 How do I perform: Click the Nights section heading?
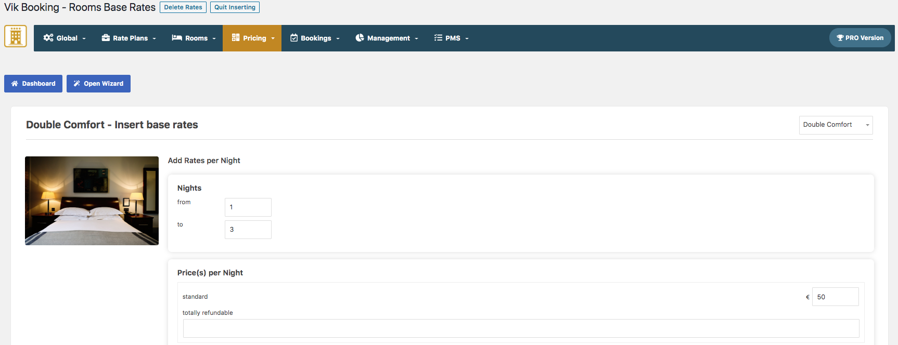[x=189, y=188]
